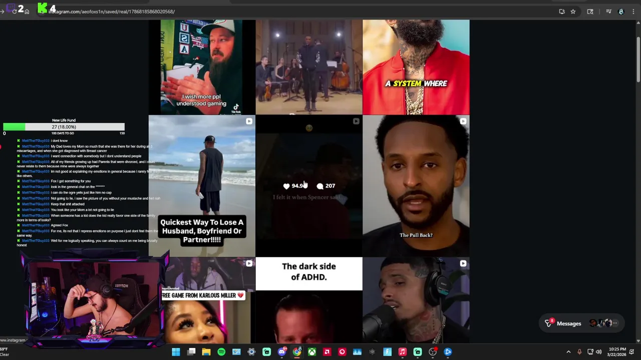Click the Instagram URL in address bar
The image size is (641, 360).
[111, 11]
